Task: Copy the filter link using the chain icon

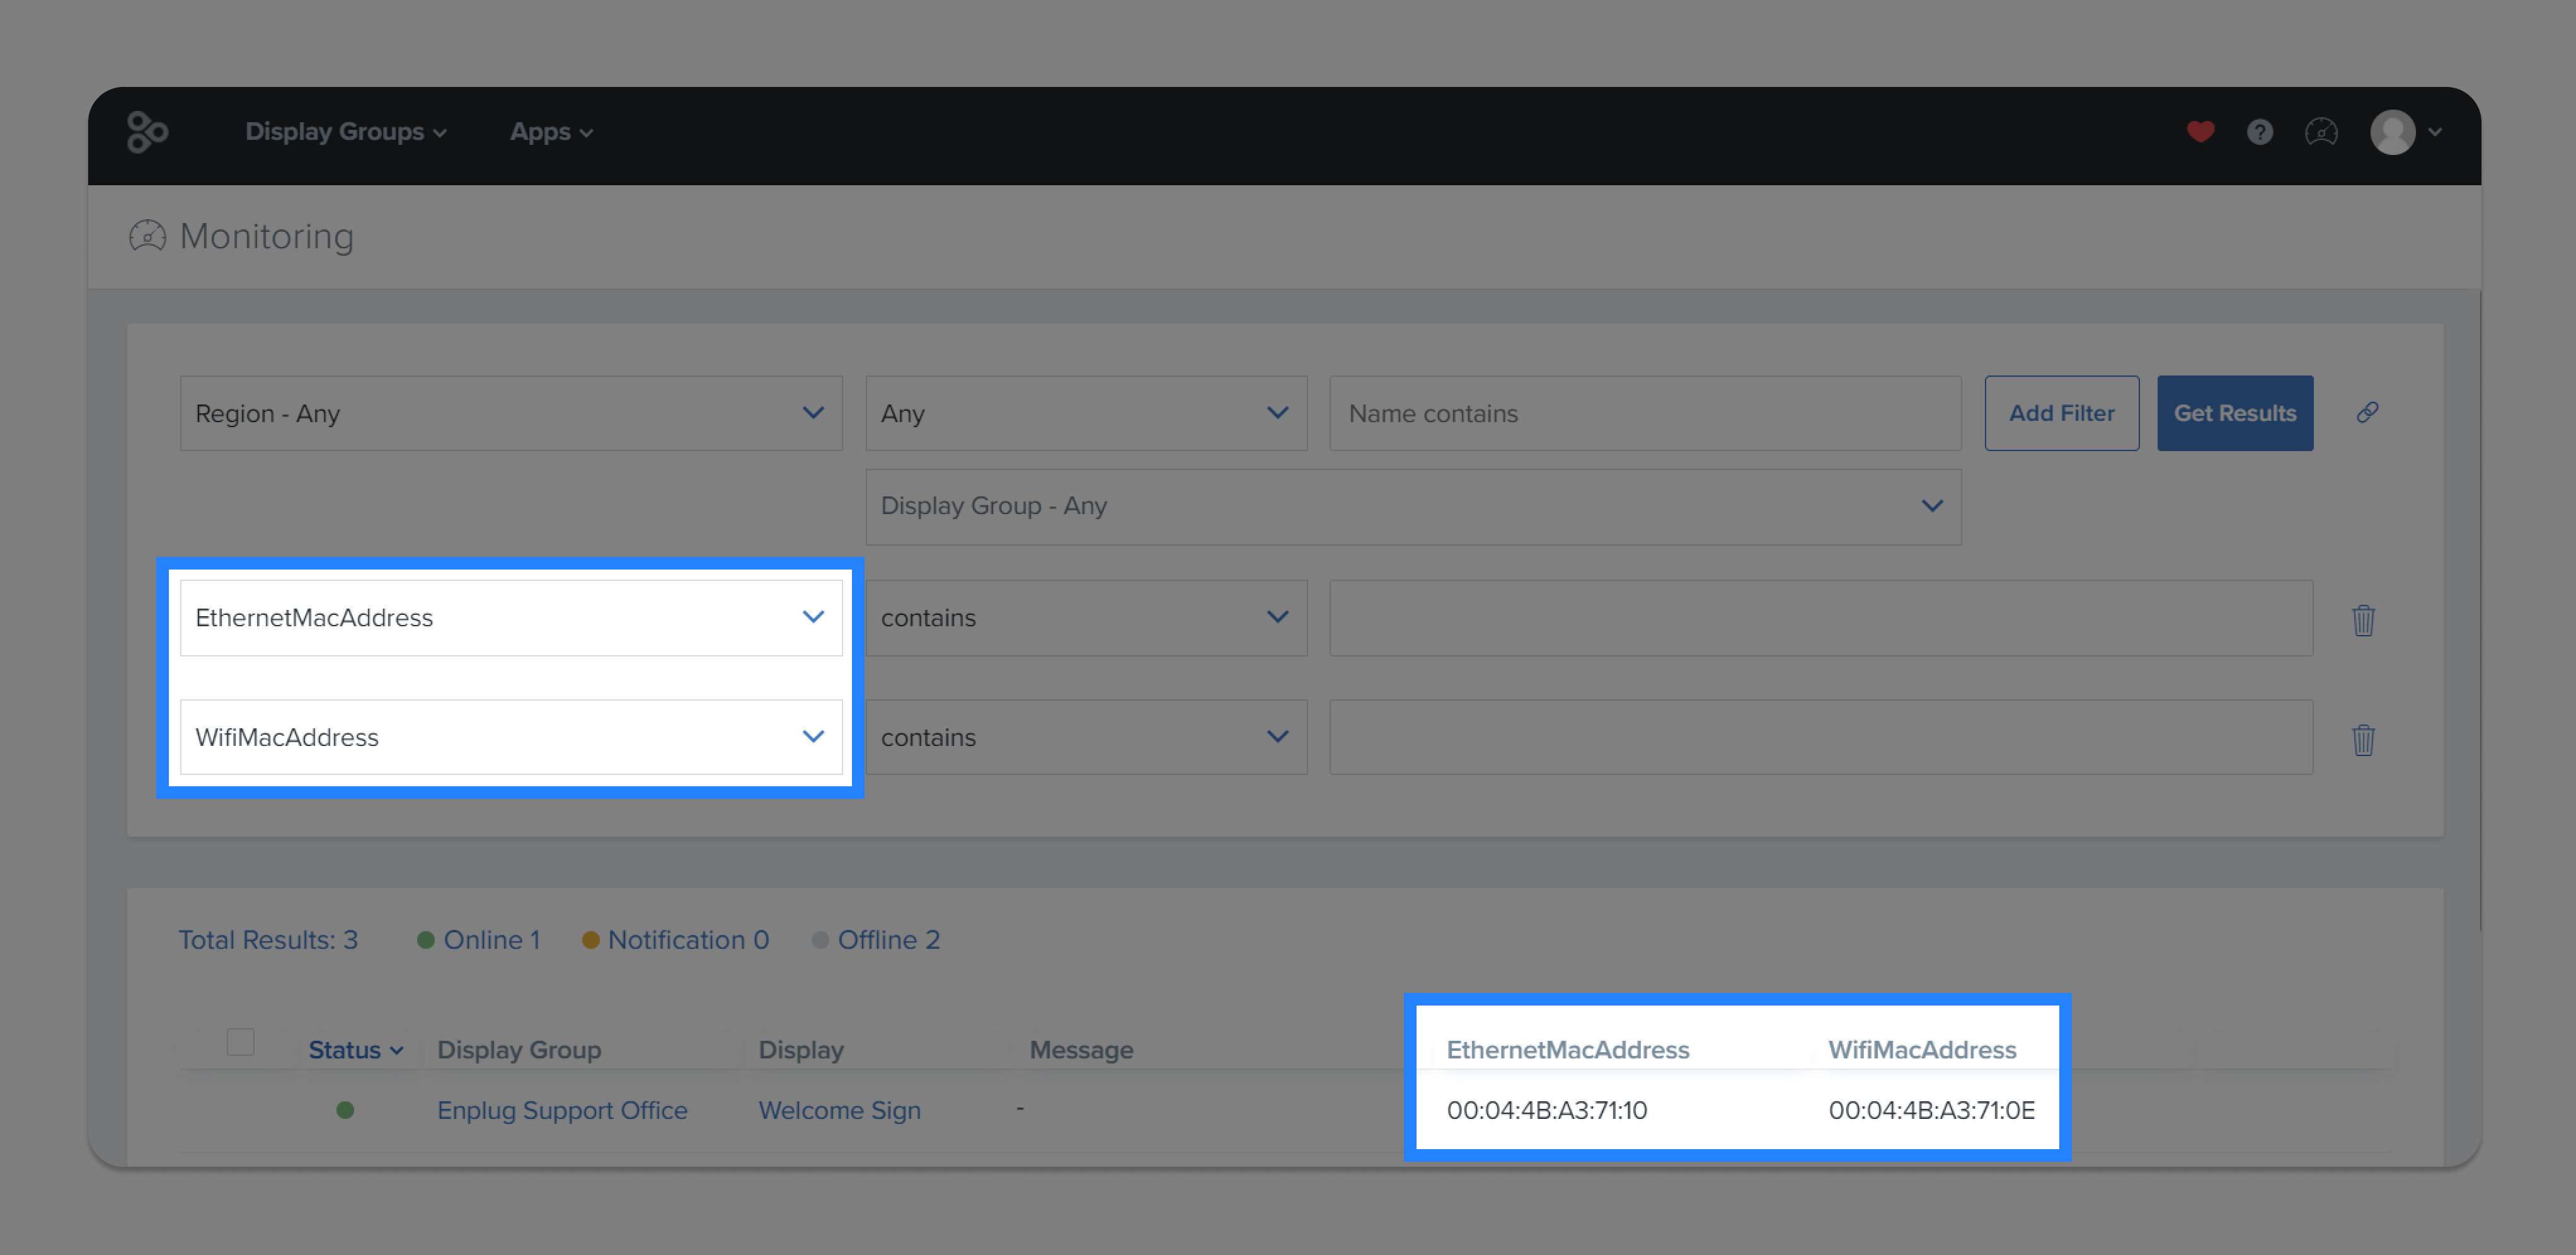Action: click(2367, 412)
